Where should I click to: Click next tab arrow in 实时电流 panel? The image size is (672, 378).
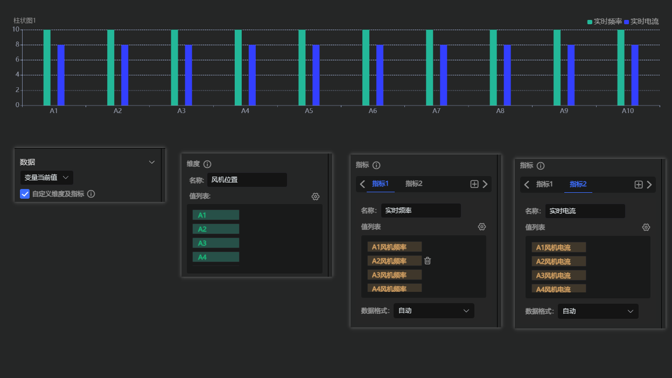coord(649,185)
